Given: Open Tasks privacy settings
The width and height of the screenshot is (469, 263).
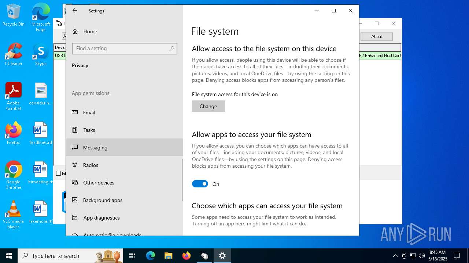Looking at the screenshot, I should point(125,130).
